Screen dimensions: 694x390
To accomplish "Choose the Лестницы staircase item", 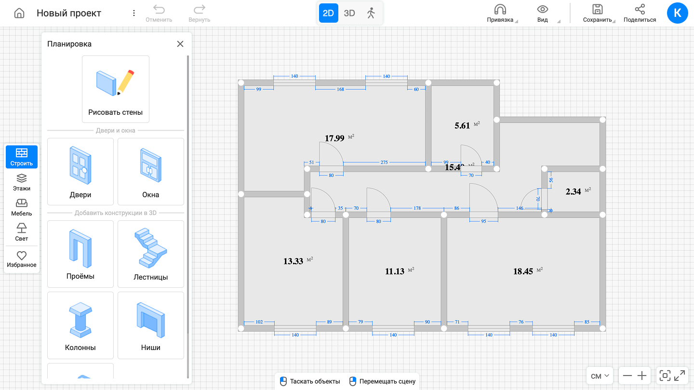I will (151, 254).
